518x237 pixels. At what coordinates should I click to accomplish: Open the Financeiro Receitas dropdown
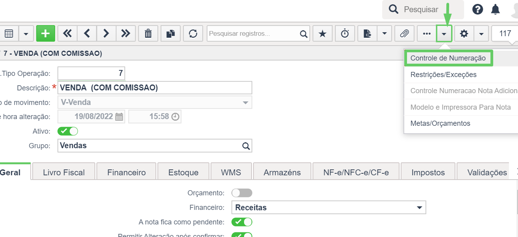click(329, 208)
